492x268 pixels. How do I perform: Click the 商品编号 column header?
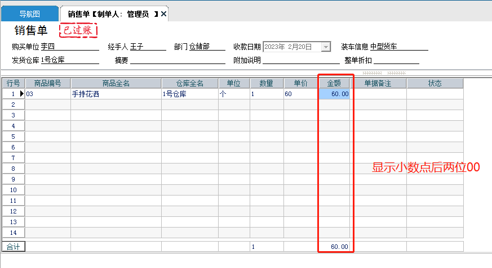[x=48, y=84]
